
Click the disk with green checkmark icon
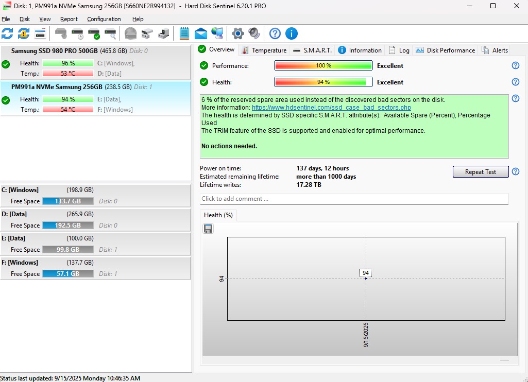click(x=94, y=33)
